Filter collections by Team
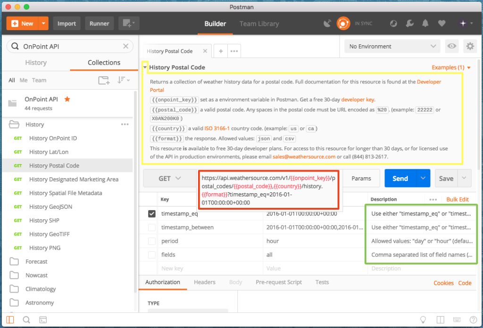 (39, 80)
